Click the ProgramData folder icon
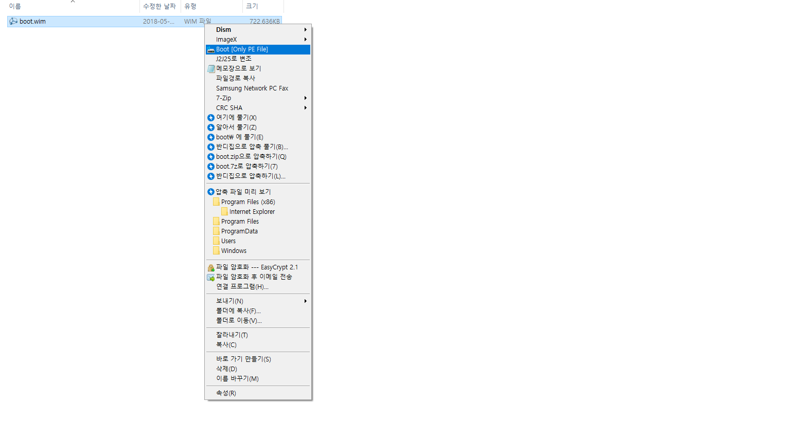796x437 pixels. tap(216, 231)
